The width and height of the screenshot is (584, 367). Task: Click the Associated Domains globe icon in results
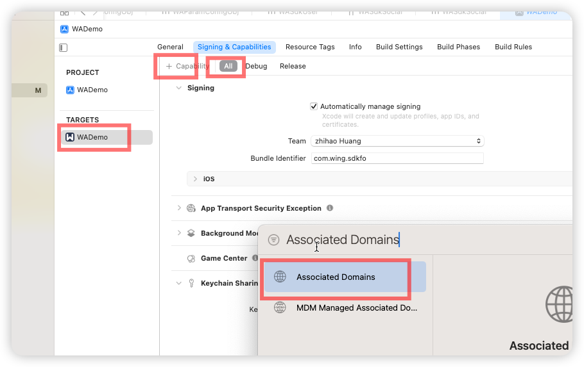click(280, 277)
